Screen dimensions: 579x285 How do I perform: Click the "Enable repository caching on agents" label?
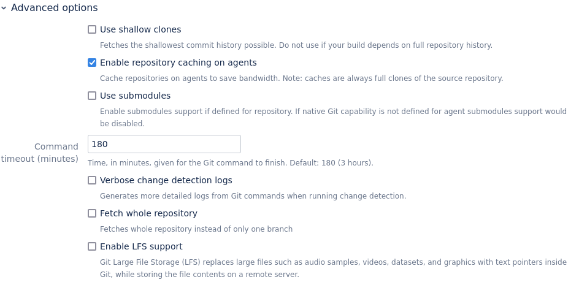(178, 63)
